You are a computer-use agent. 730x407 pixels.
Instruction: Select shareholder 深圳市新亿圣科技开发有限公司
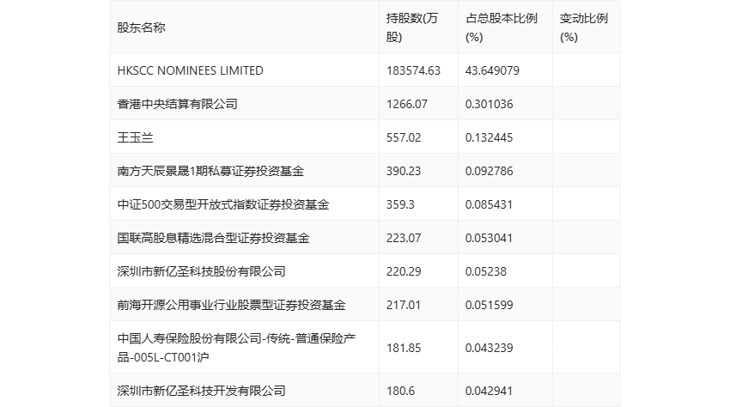pyautogui.click(x=201, y=391)
